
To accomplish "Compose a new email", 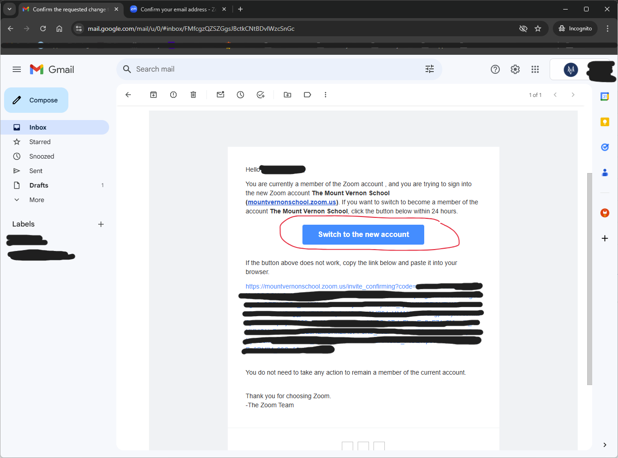I will [x=36, y=100].
